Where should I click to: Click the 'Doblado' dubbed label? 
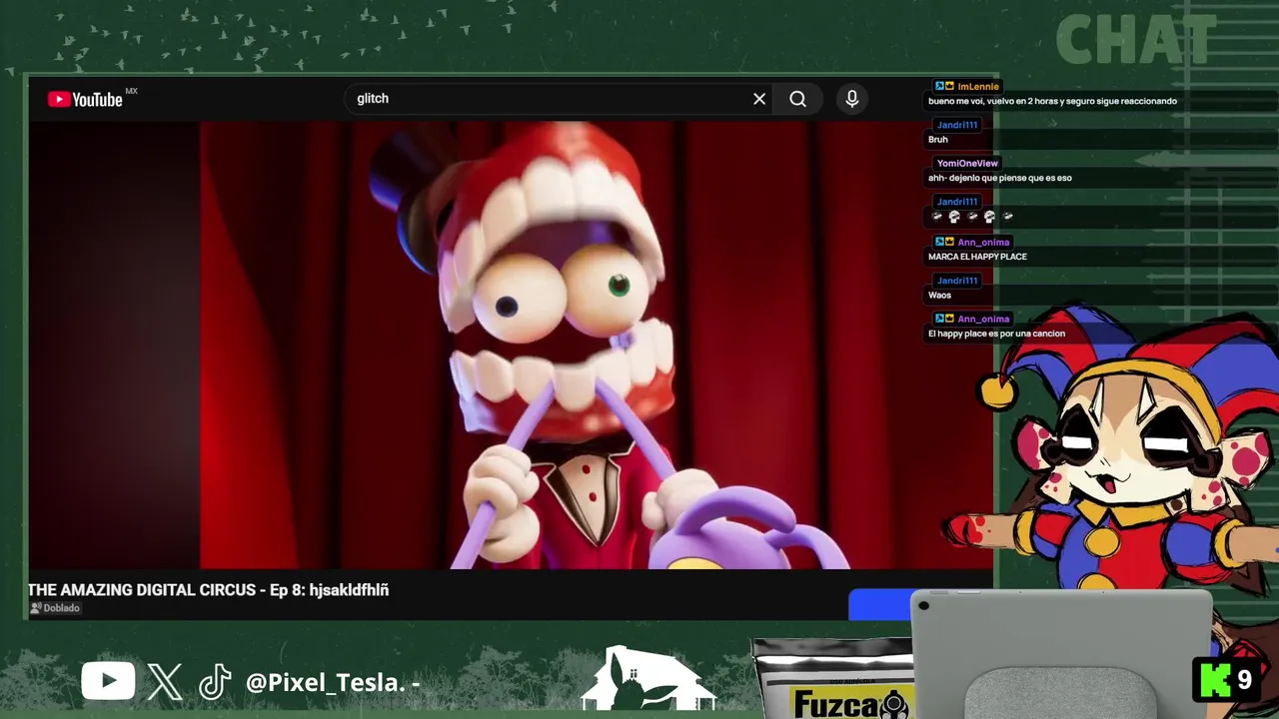click(x=55, y=607)
